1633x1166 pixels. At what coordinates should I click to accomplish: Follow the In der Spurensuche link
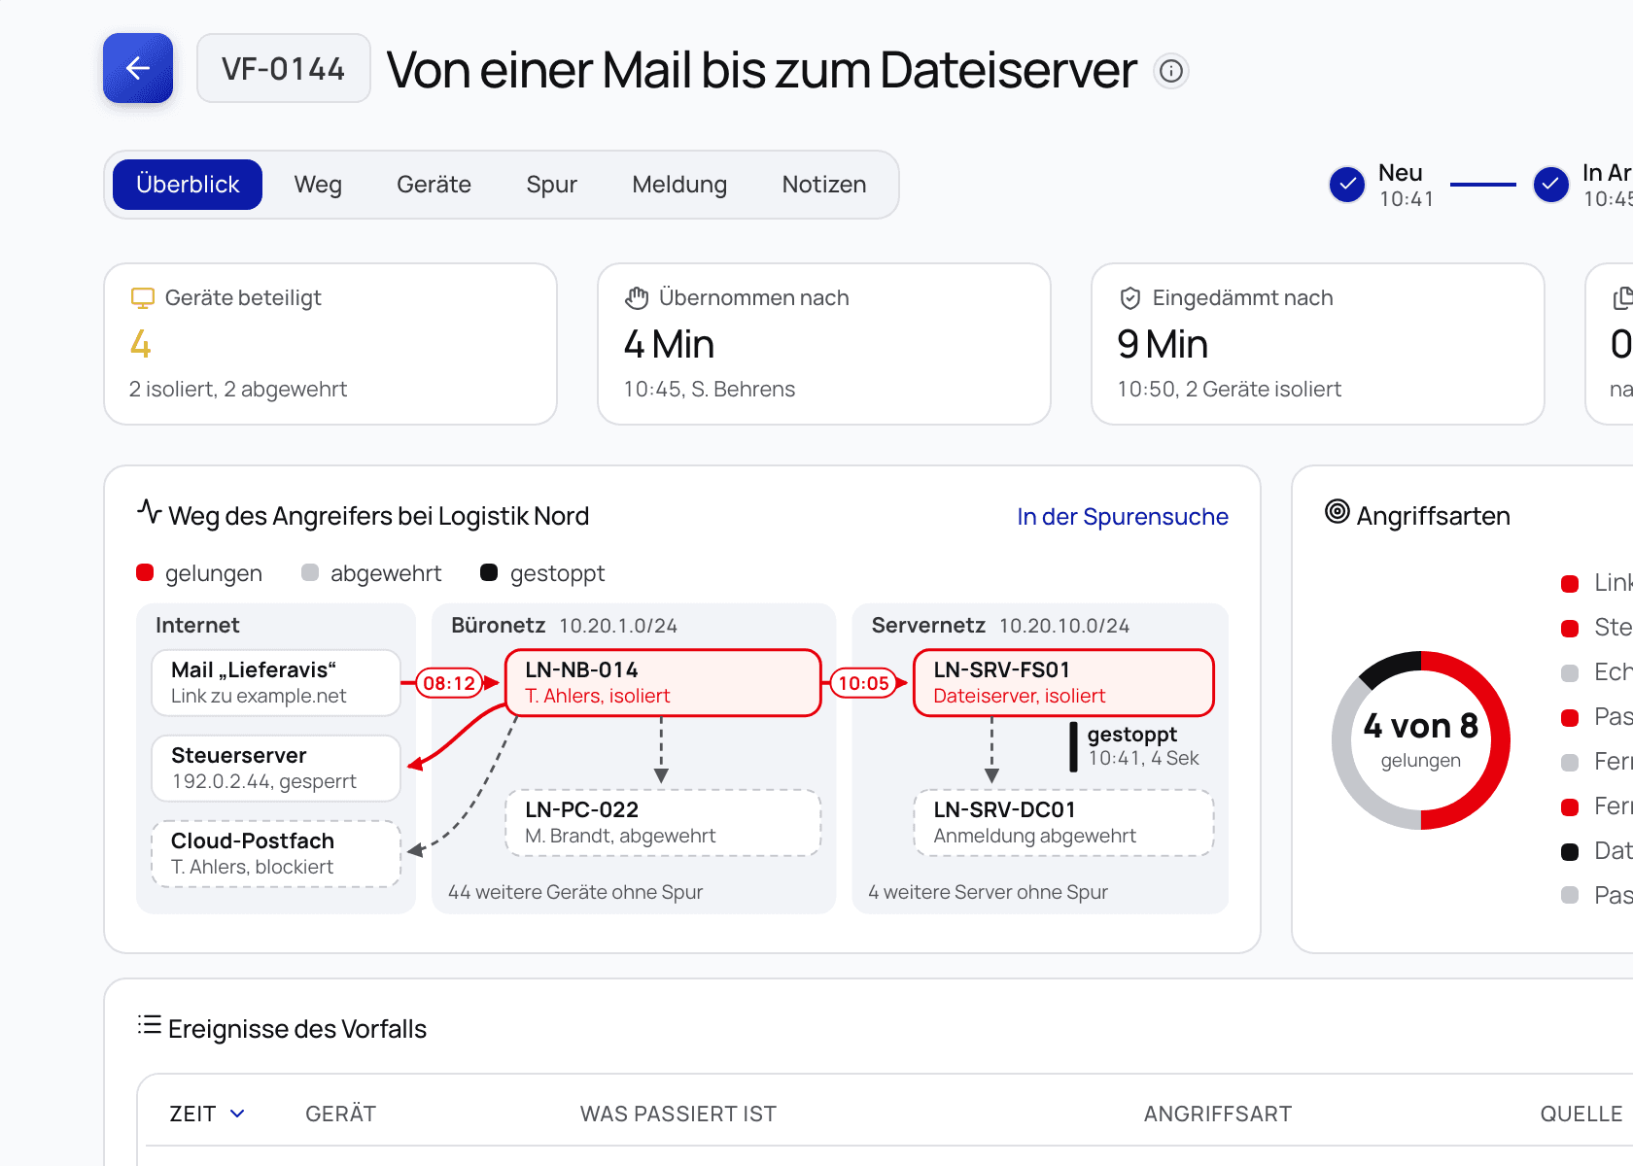pos(1123,517)
